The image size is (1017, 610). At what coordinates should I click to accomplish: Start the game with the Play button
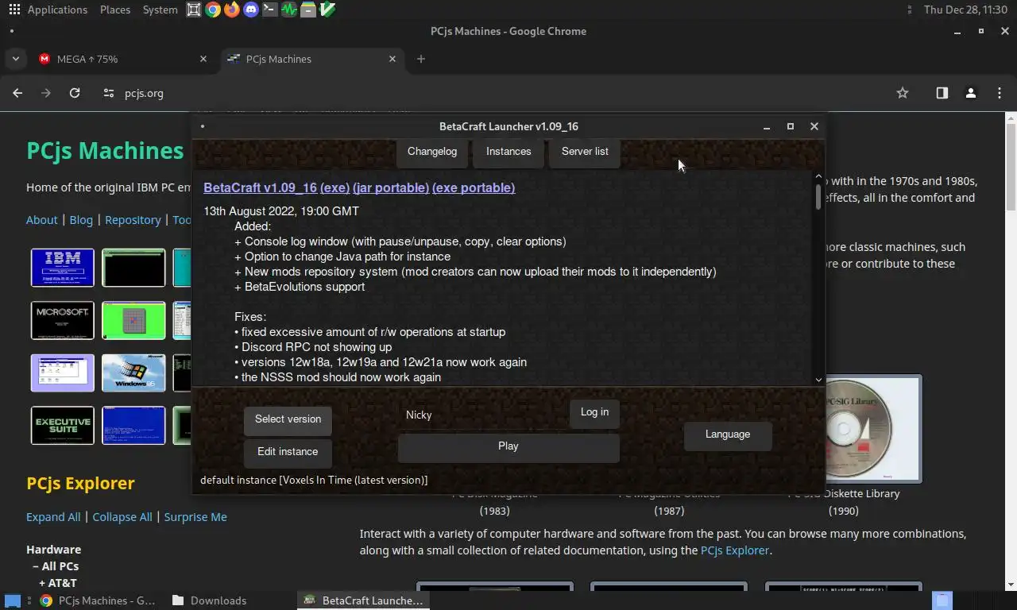[508, 446]
